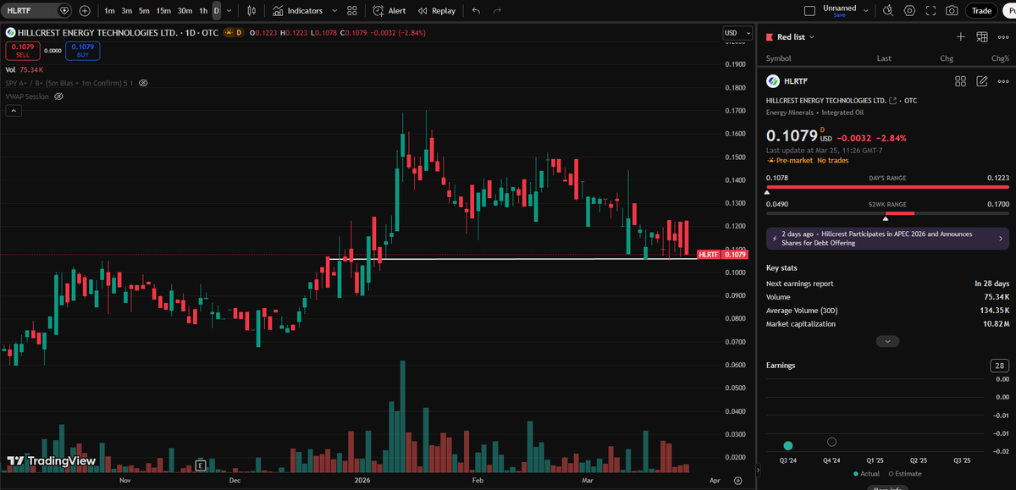Click the blue BUY 0.1079 button

(83, 51)
